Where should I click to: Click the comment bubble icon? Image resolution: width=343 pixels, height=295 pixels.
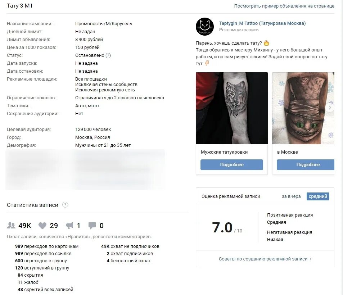(x=92, y=225)
